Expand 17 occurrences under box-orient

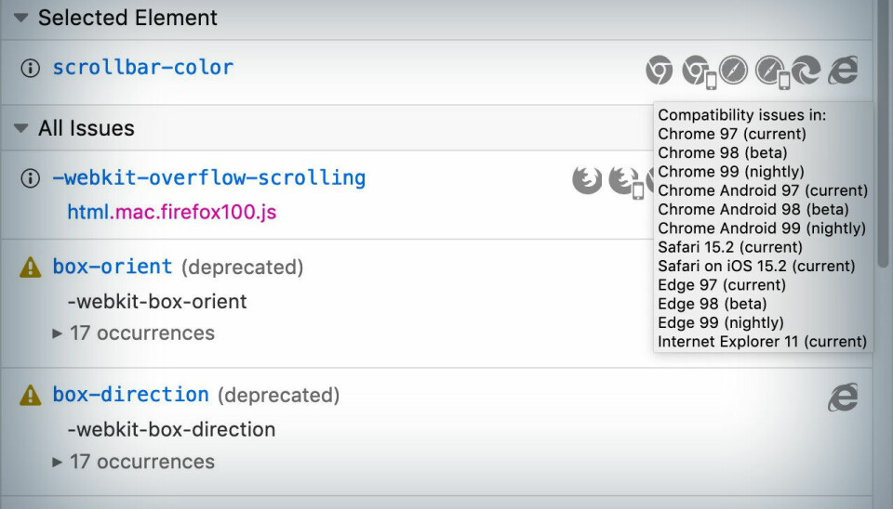[133, 333]
